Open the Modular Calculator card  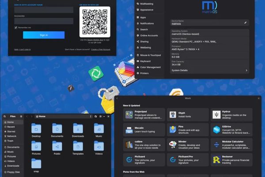231,145
